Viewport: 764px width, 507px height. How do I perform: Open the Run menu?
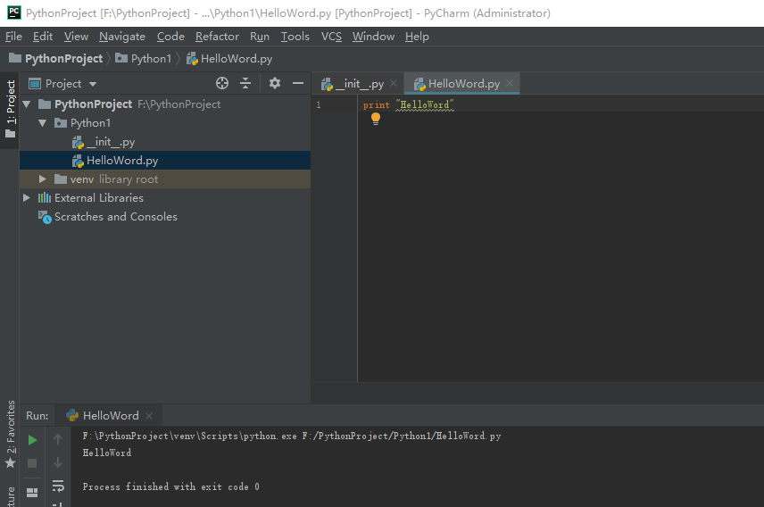click(260, 37)
